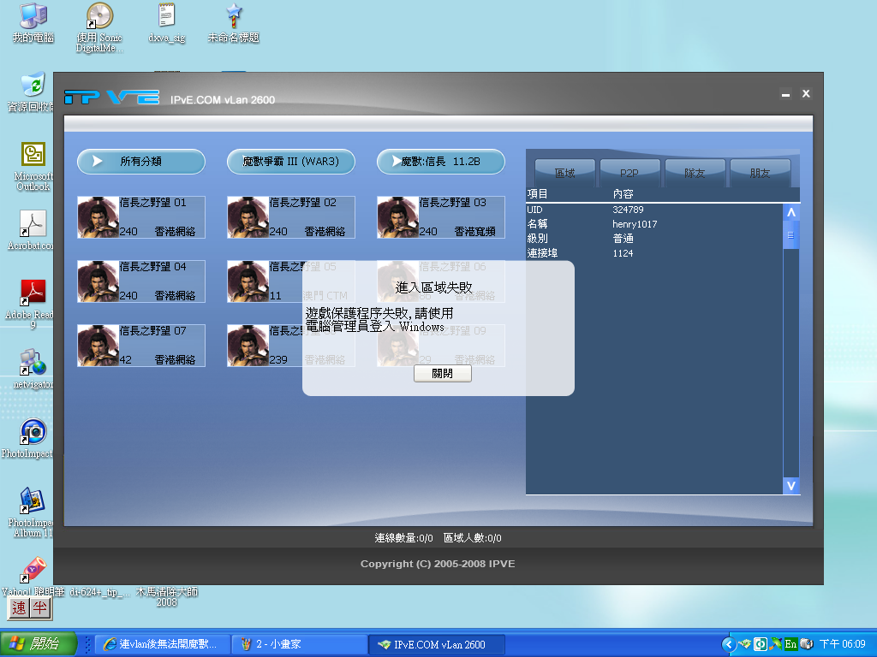This screenshot has height=657, width=877.
Task: Click IPvE.COM vLan 2600 taskbar button
Action: pyautogui.click(x=438, y=644)
